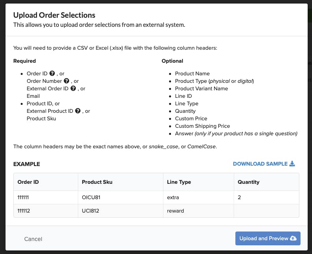Image resolution: width=312 pixels, height=254 pixels.
Task: Click help icon beside External Order ID
Action: click(x=73, y=88)
